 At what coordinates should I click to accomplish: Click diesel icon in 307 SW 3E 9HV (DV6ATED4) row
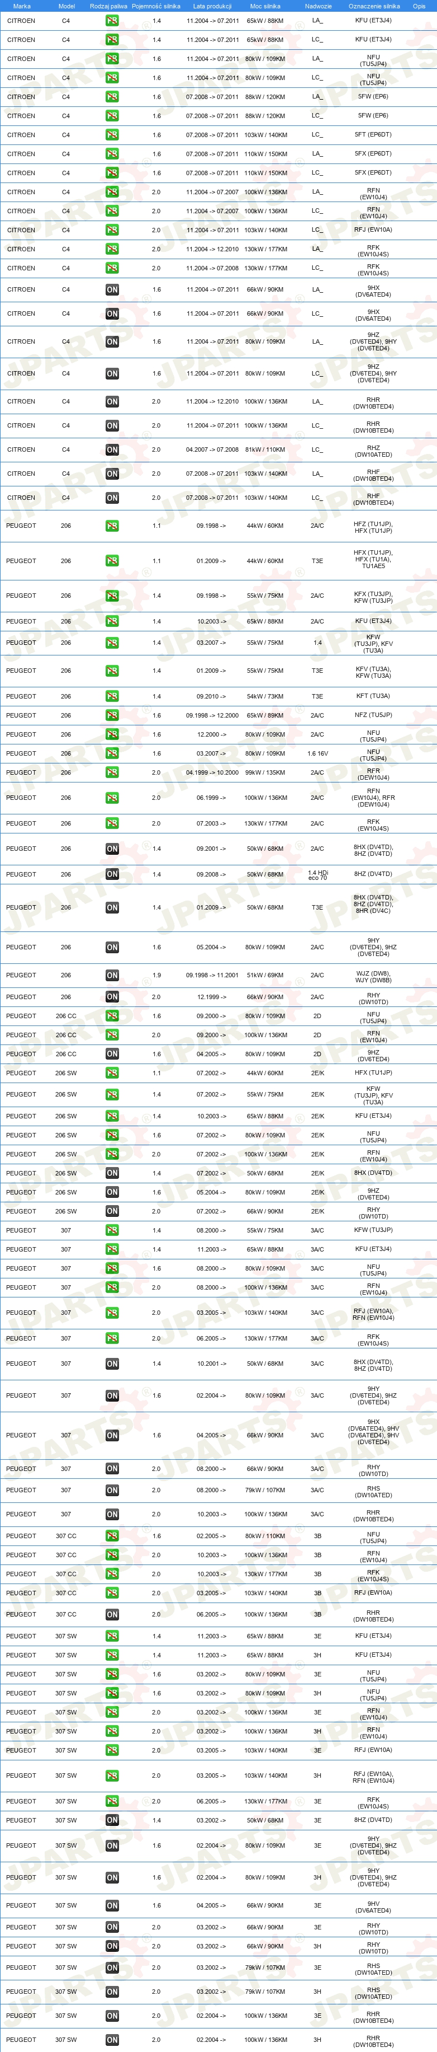112,1906
